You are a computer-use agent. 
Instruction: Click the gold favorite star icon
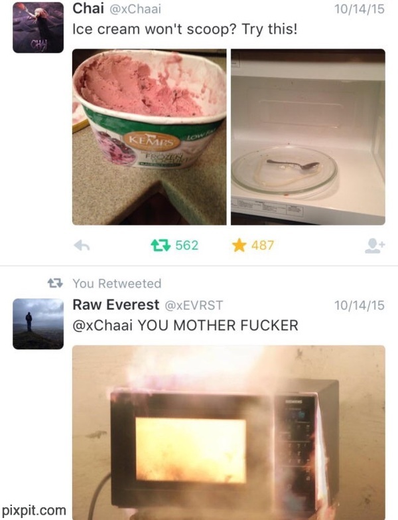tap(239, 246)
